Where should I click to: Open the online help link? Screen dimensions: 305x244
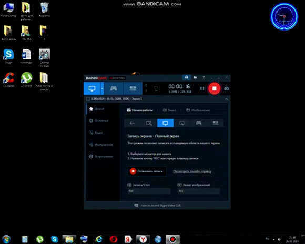(192, 171)
